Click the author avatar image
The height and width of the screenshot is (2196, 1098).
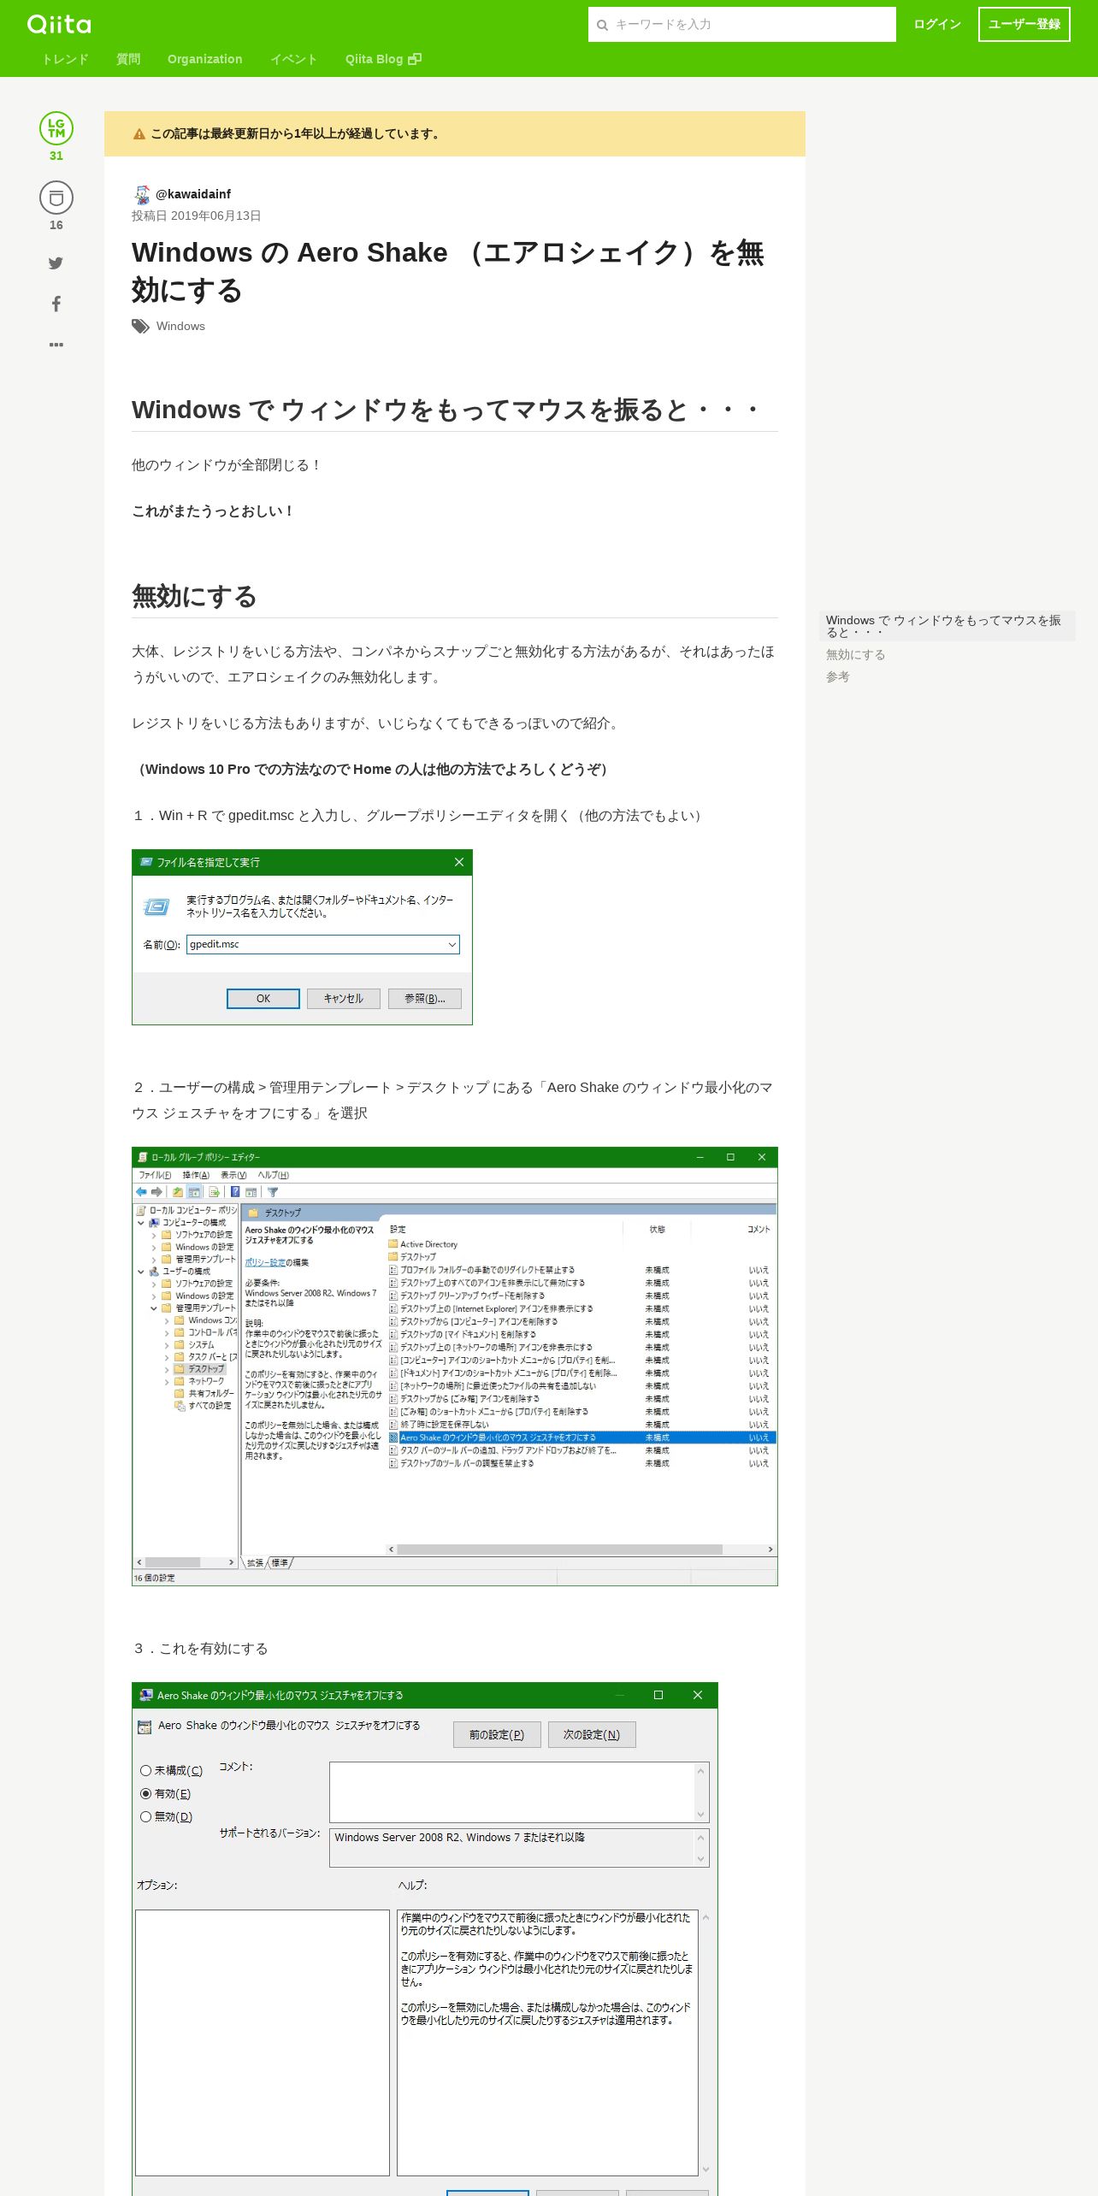click(x=142, y=194)
